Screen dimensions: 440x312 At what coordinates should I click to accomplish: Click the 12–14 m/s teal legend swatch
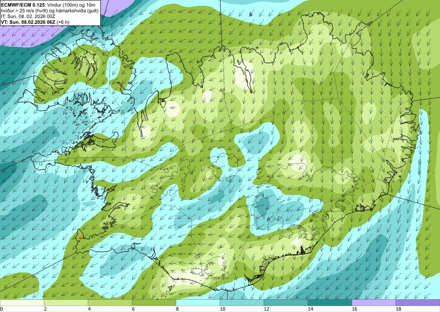[x=286, y=303]
